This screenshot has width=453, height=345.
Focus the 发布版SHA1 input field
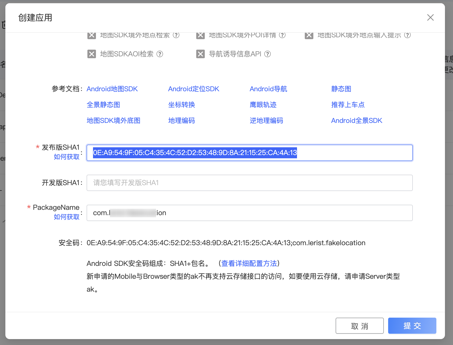point(250,153)
